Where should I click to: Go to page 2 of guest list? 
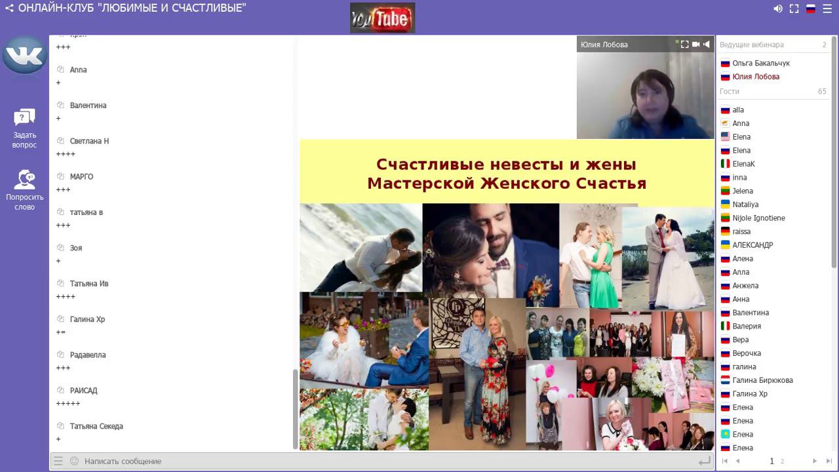pyautogui.click(x=782, y=462)
